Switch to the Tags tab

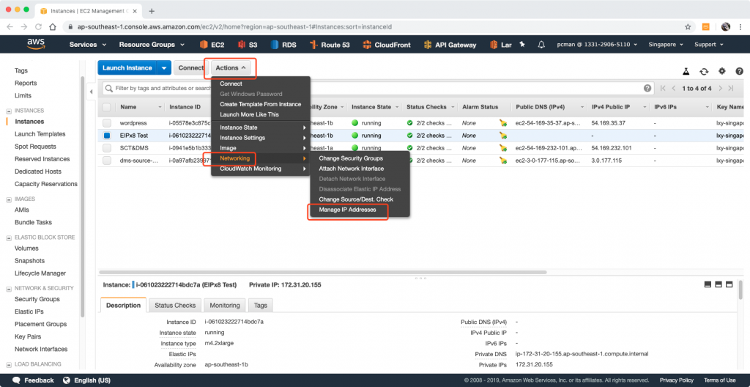pyautogui.click(x=261, y=305)
